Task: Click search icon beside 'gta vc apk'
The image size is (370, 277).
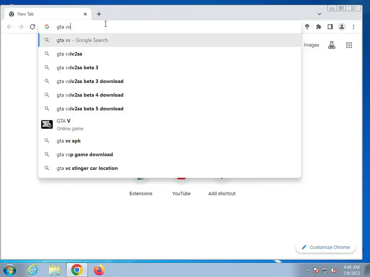Action: [x=47, y=141]
